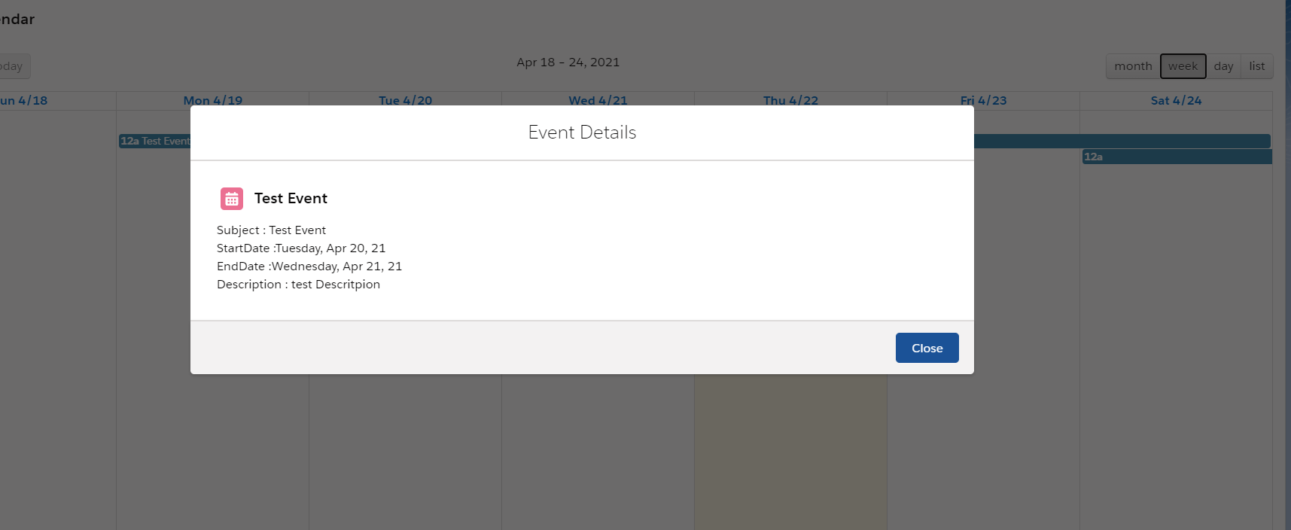This screenshot has width=1291, height=530.
Task: Click the pink calendar event icon
Action: tap(232, 199)
